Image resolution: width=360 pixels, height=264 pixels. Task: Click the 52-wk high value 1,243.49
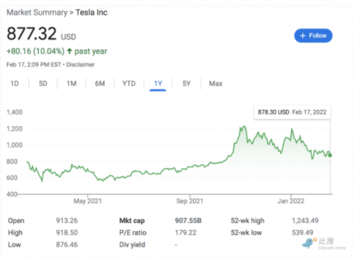305,221
